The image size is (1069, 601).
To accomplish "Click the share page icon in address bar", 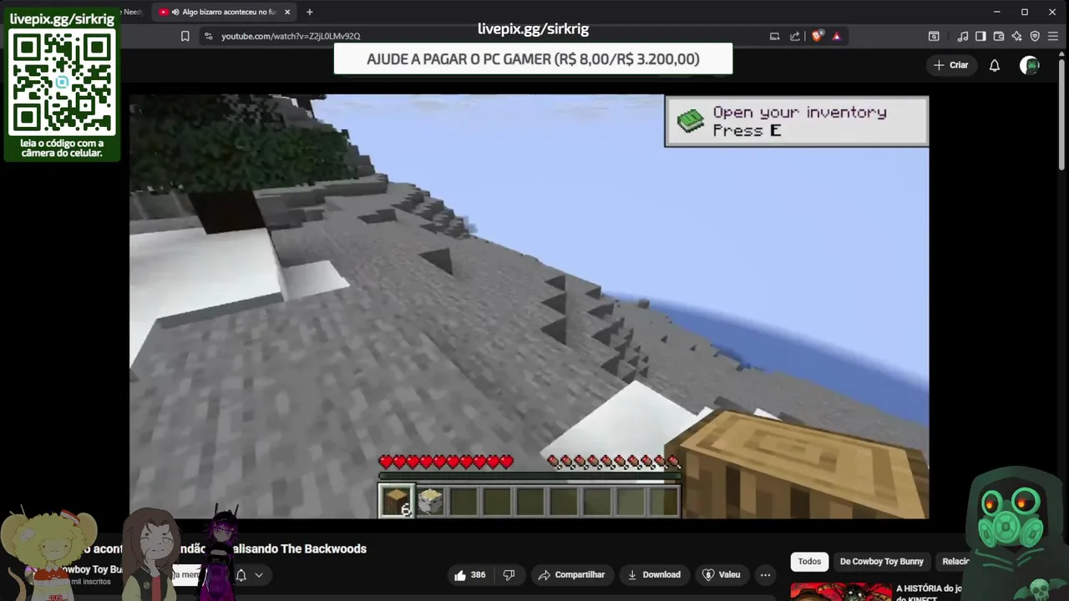I will (795, 36).
